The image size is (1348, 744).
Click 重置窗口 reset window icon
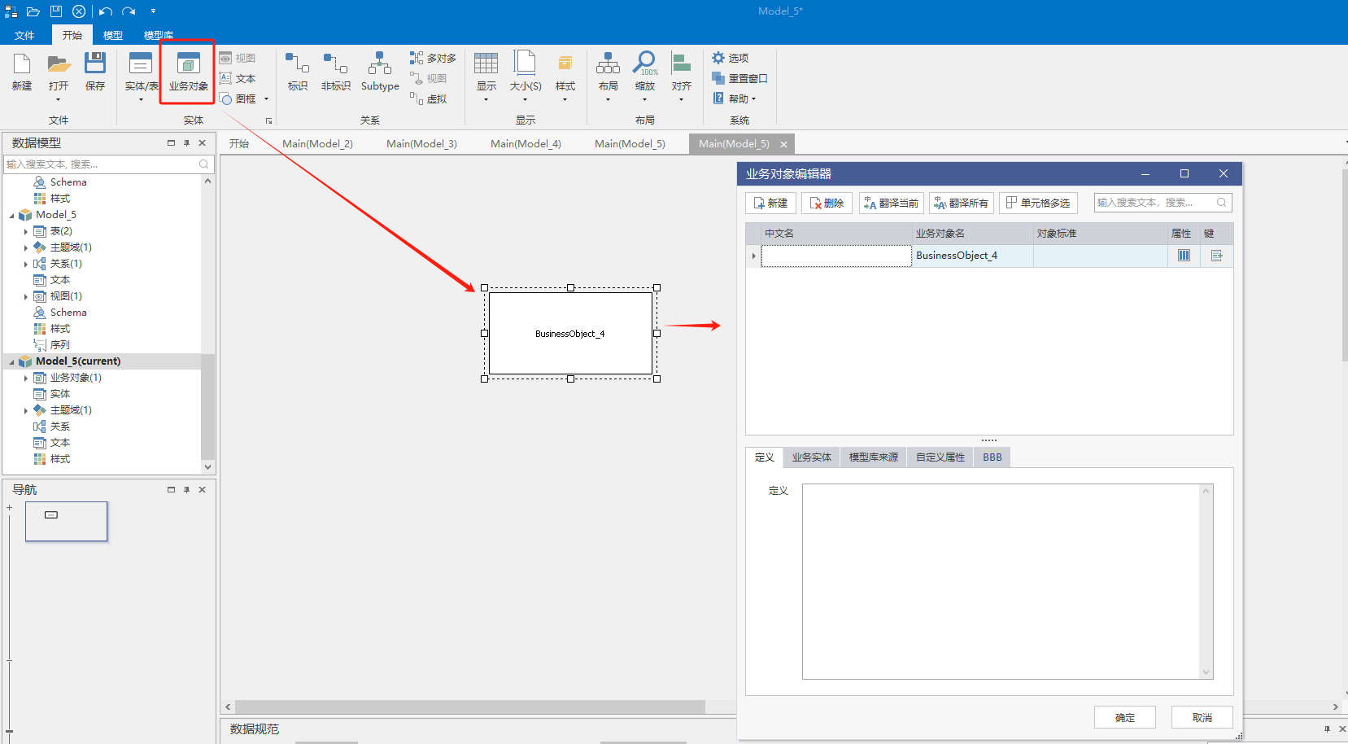click(739, 78)
